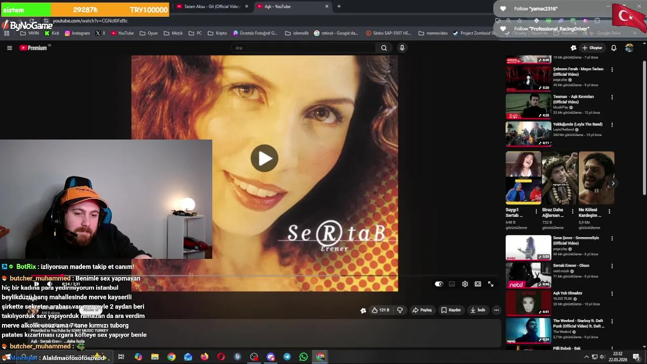Image resolution: width=647 pixels, height=364 pixels.
Task: Toggle the autoplay switch in player
Action: [x=439, y=284]
